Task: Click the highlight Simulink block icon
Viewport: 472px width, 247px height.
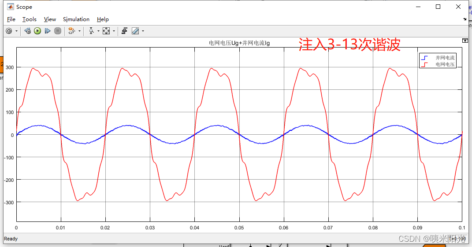Action: (71, 31)
